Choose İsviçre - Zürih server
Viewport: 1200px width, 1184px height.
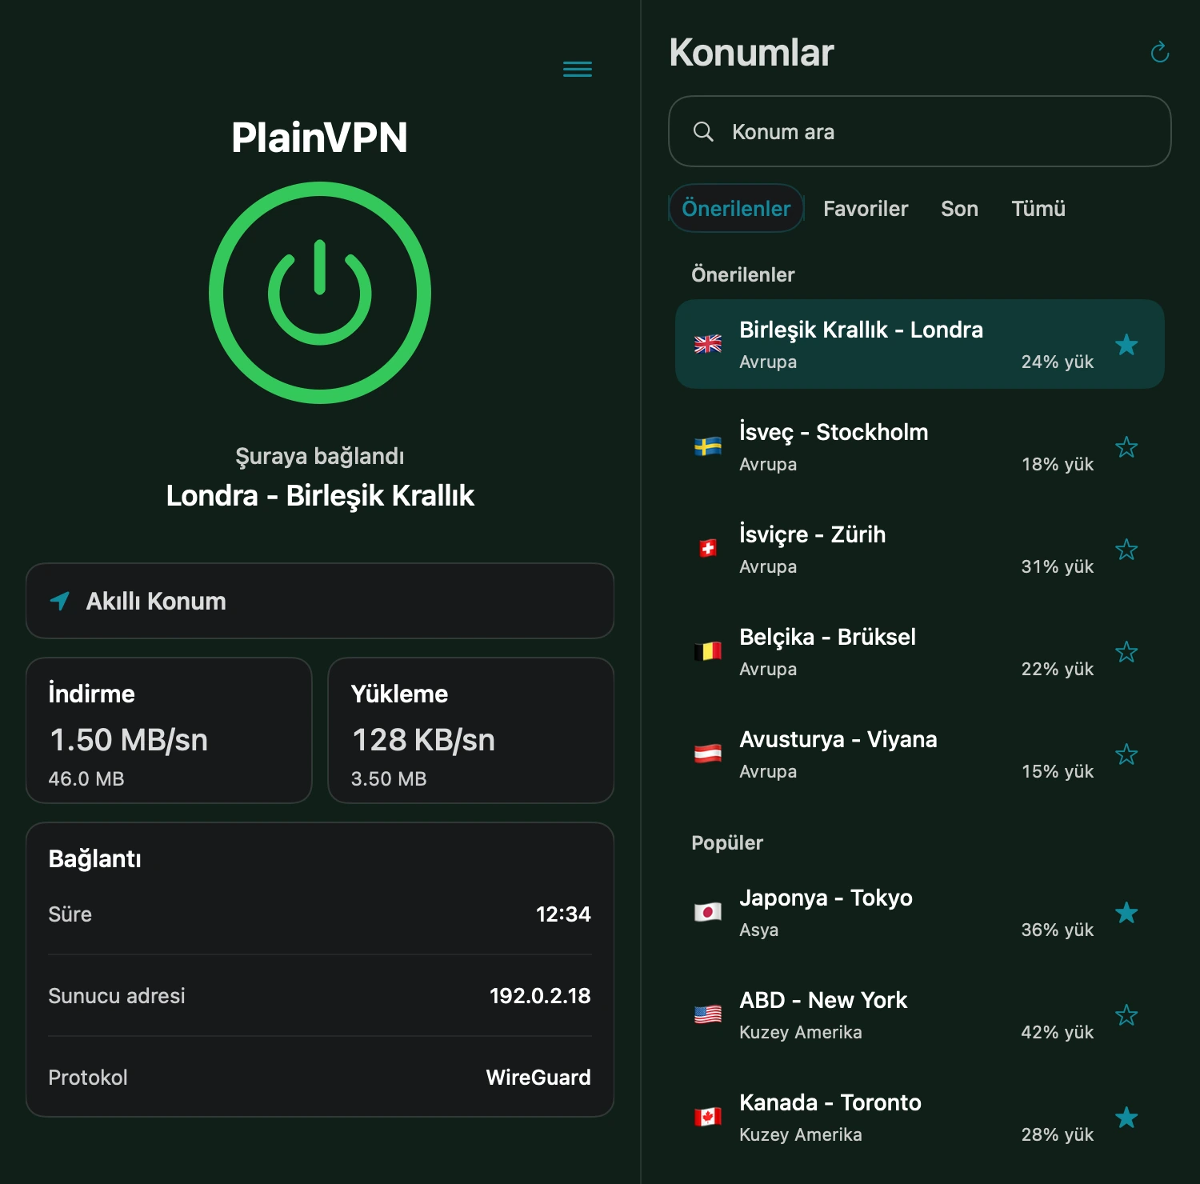(x=920, y=549)
